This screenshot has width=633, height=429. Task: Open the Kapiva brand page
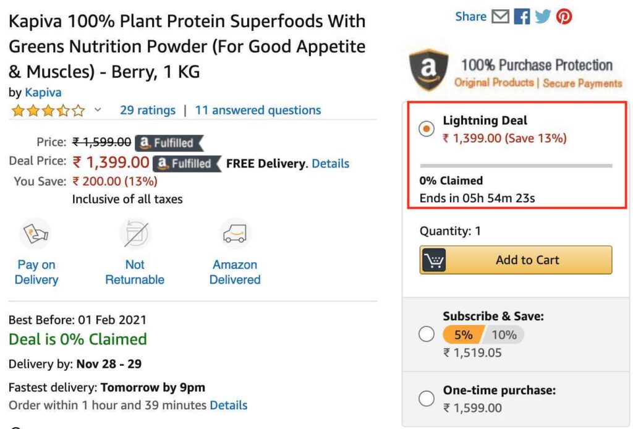pyautogui.click(x=43, y=92)
